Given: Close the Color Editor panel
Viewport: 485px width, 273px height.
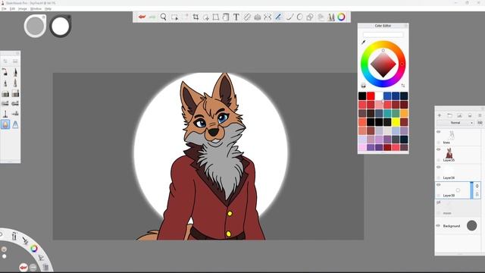Looking at the screenshot, I should coord(406,26).
